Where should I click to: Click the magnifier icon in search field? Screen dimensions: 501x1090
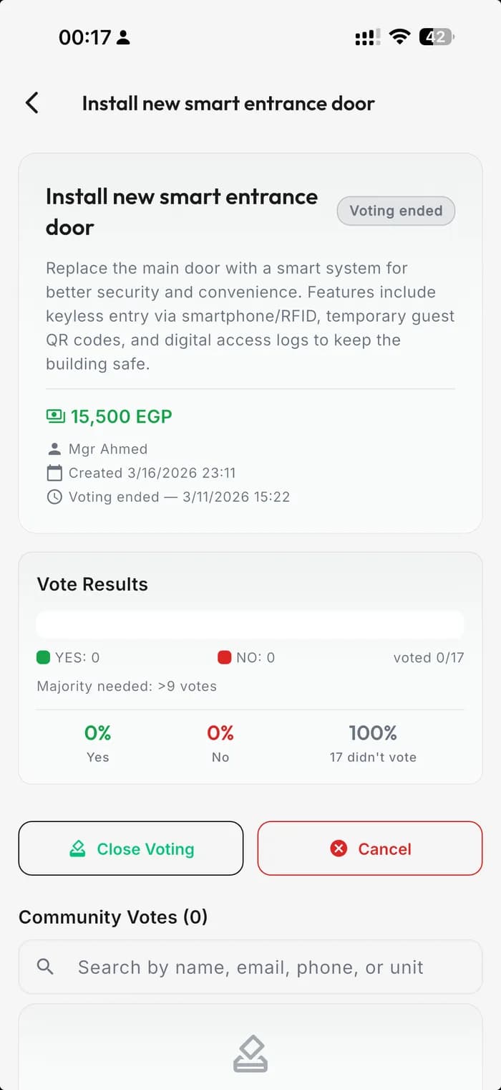coord(45,967)
